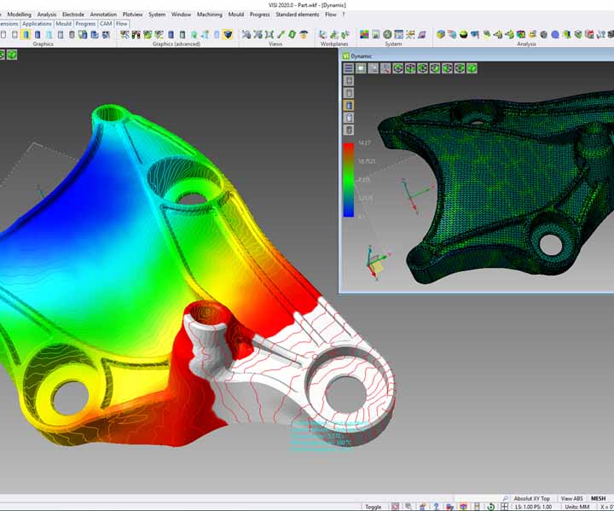Click the light blue transparent cylinder icon
Image resolution: width=614 pixels, height=511 pixels.
coord(49,35)
